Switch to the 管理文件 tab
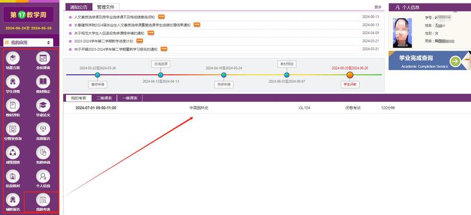Screen dimensions: 471x215 coord(106,7)
